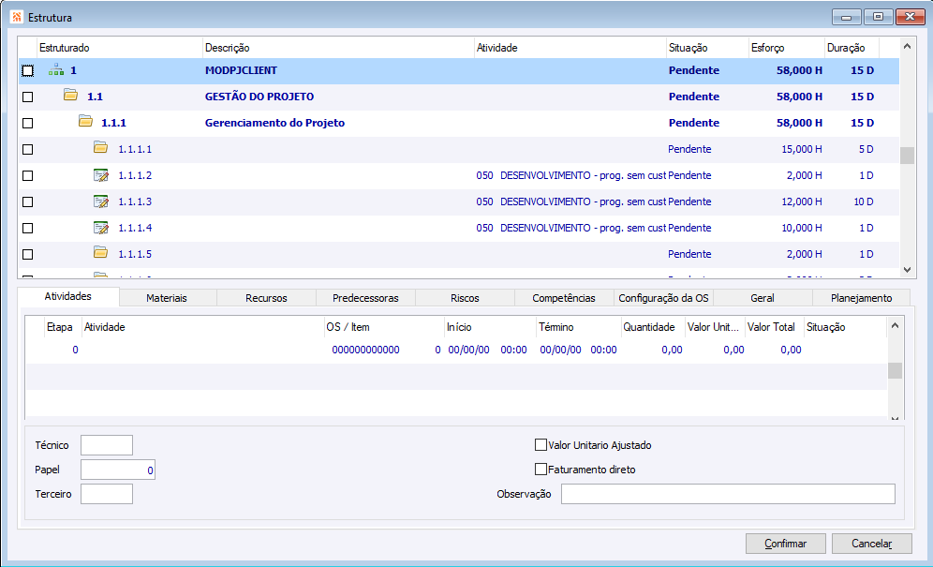Image resolution: width=933 pixels, height=567 pixels.
Task: Click the folder icon of row 1.1
Action: click(71, 96)
